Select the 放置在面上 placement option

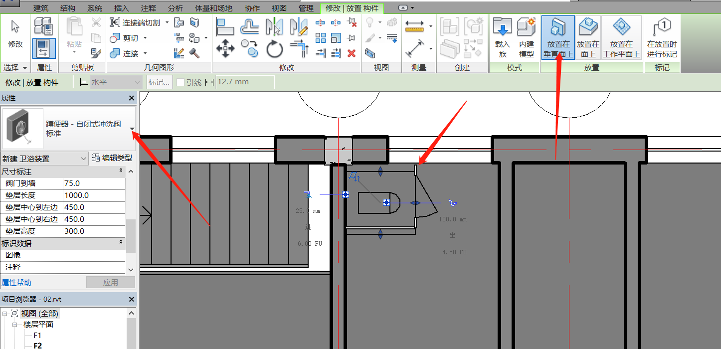tap(588, 36)
